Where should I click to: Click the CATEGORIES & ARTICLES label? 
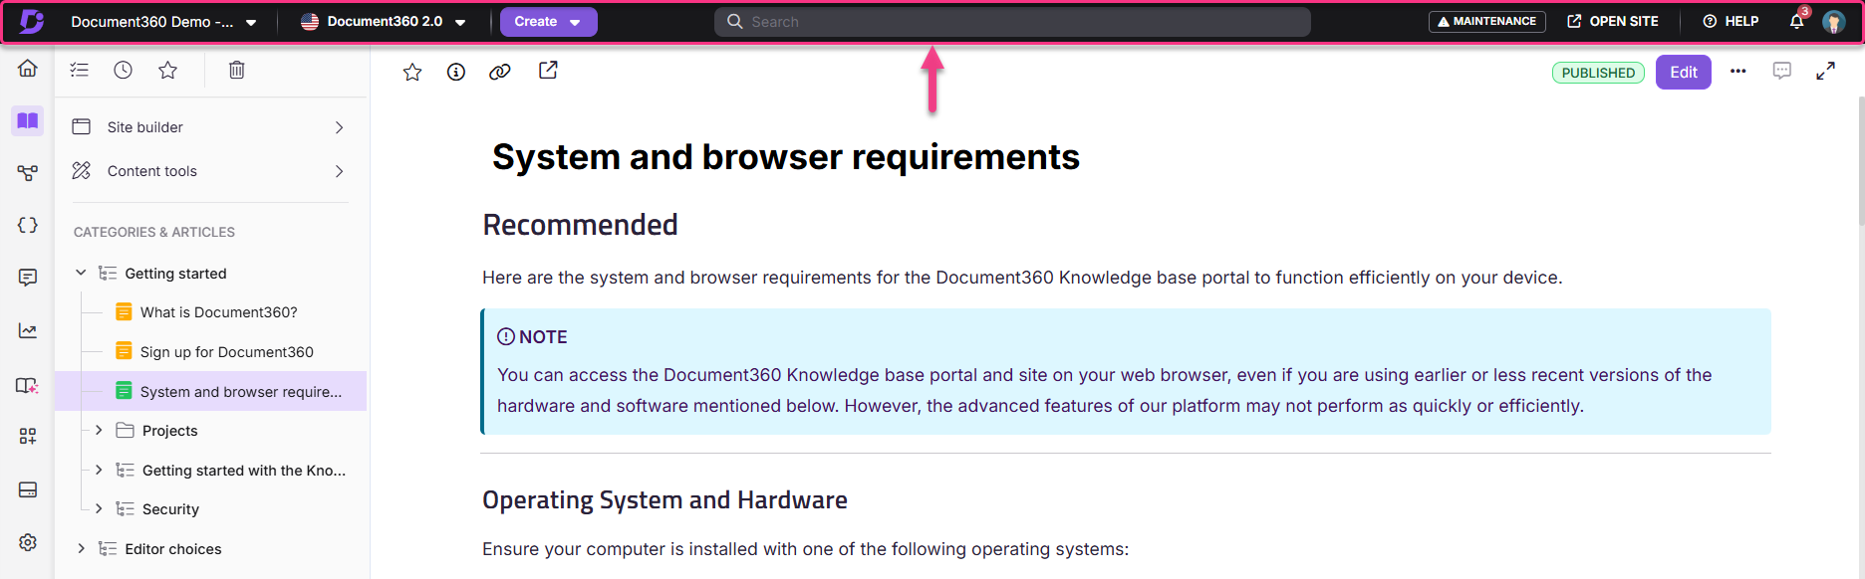tap(154, 232)
